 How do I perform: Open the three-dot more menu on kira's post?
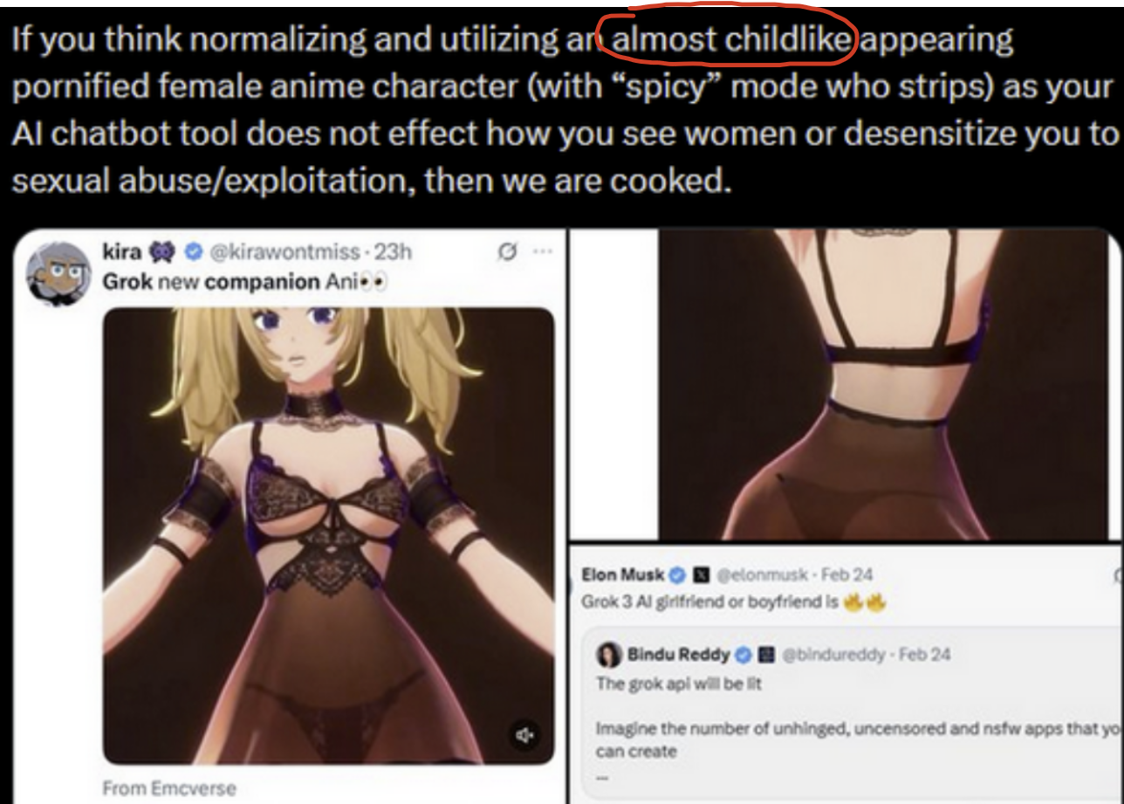(x=542, y=254)
